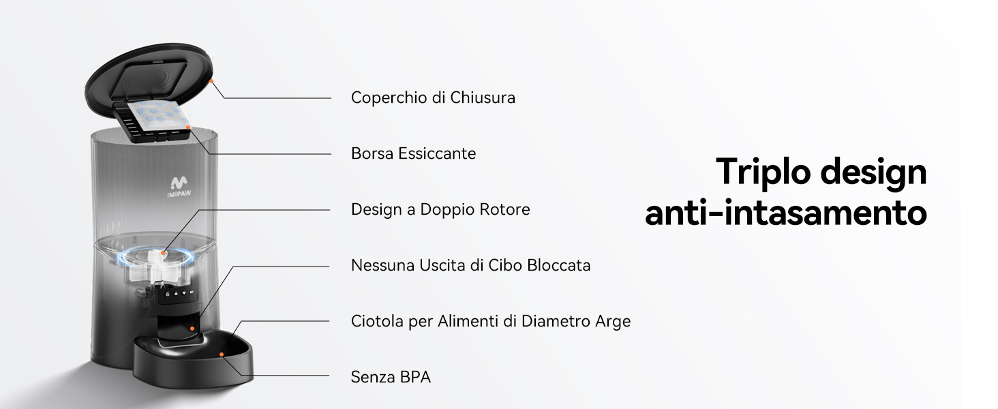Select "Ciotola per Alimenti di Diametro Arge" label
998x409 pixels.
coord(491,321)
